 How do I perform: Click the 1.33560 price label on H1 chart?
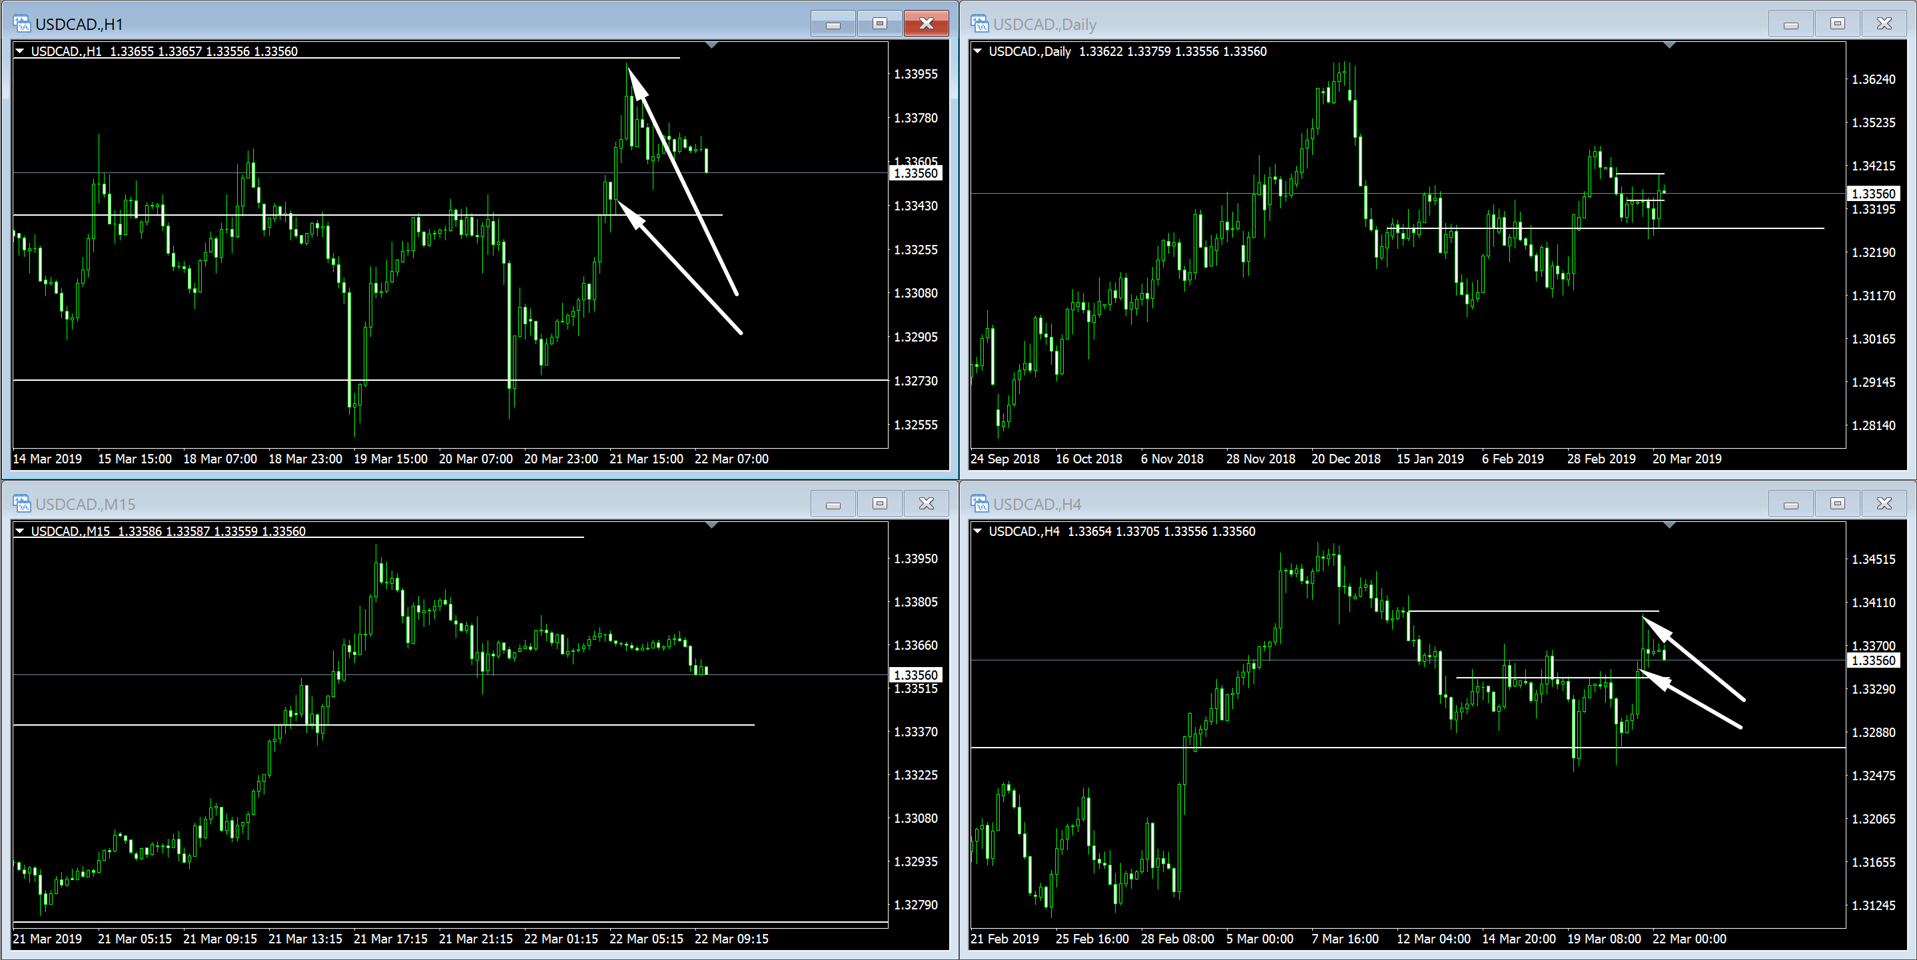[915, 173]
